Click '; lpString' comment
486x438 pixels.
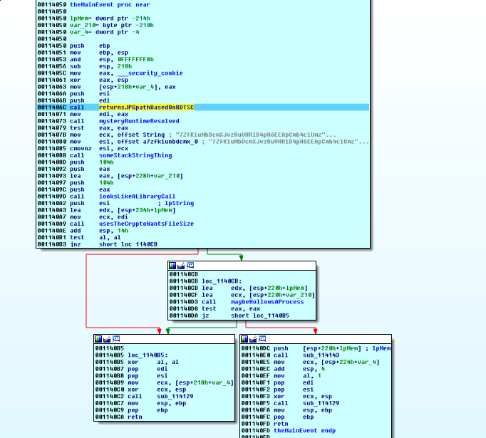[175, 203]
